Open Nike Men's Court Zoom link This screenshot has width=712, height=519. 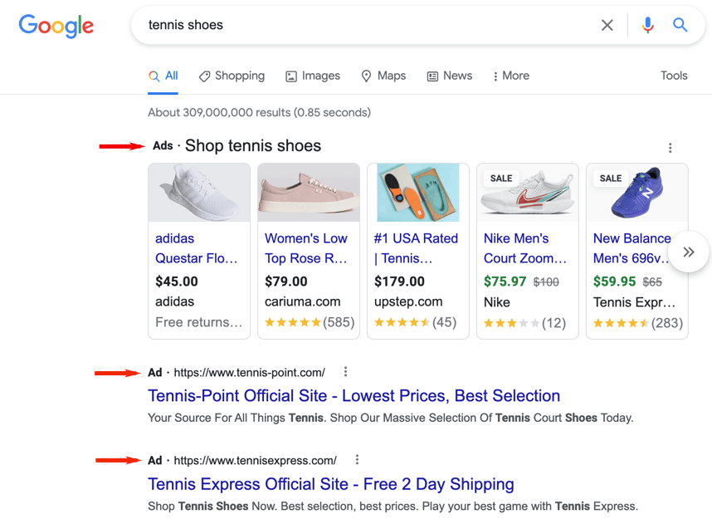(525, 248)
